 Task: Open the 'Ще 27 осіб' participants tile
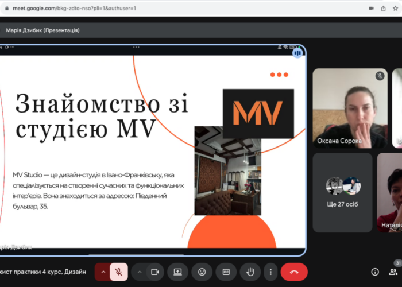(x=343, y=192)
